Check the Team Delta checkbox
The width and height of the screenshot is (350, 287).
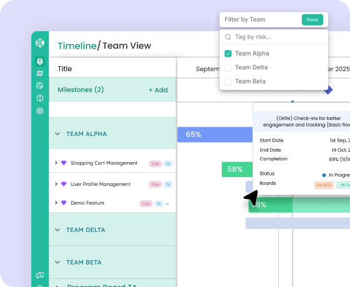[x=228, y=67]
